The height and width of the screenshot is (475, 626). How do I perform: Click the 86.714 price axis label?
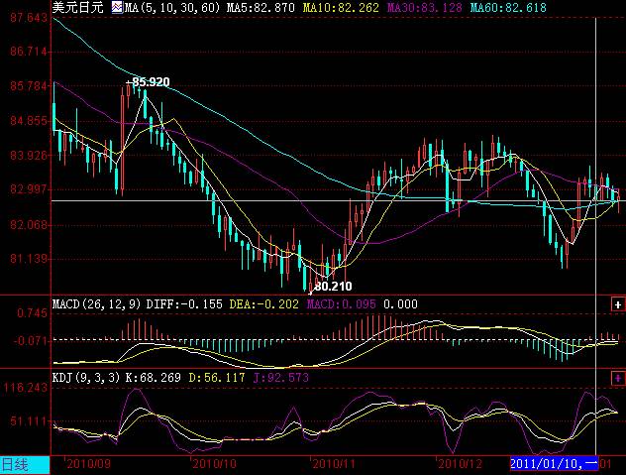[x=29, y=52]
